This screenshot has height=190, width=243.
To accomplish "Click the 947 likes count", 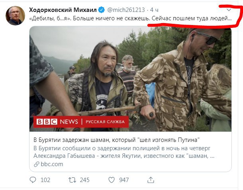I will pos(124,180).
